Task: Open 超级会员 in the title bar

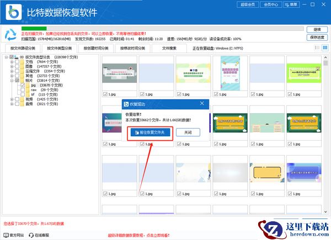Action: coord(248,4)
